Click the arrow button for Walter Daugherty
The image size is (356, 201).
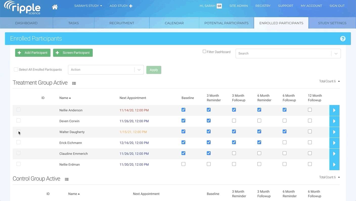point(334,132)
